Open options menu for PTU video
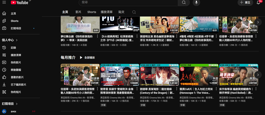The width and height of the screenshot is (265, 115). (x=137, y=36)
